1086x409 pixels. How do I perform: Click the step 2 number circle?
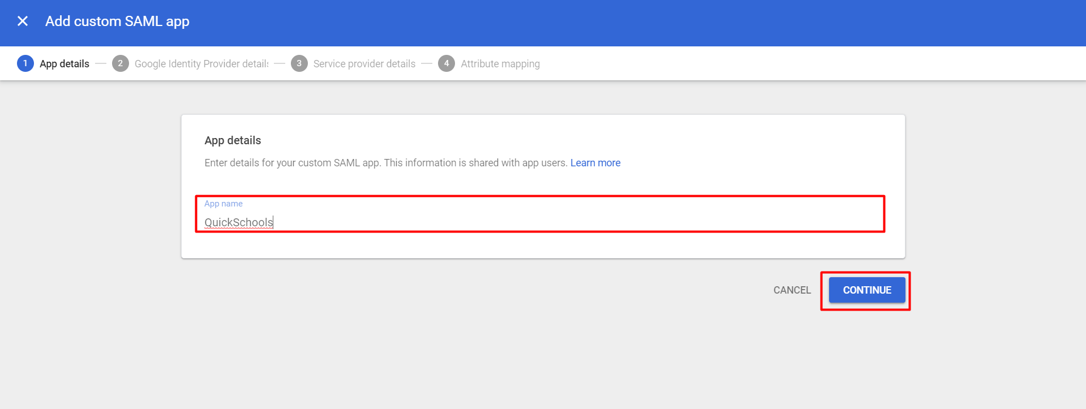click(x=121, y=63)
